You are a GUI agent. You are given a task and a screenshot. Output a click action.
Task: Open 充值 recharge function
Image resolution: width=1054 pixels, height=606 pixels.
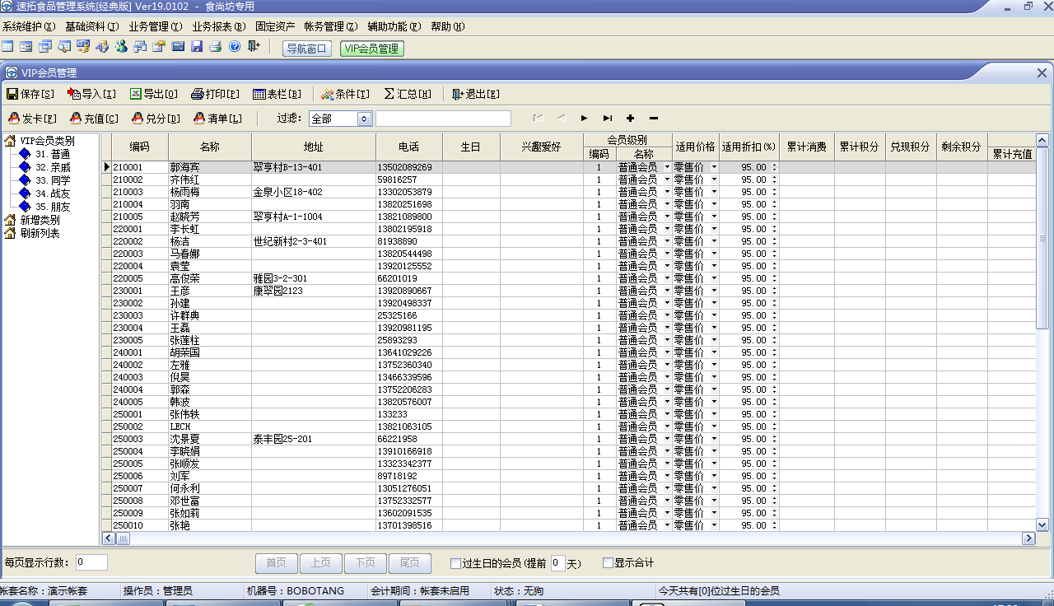click(94, 119)
